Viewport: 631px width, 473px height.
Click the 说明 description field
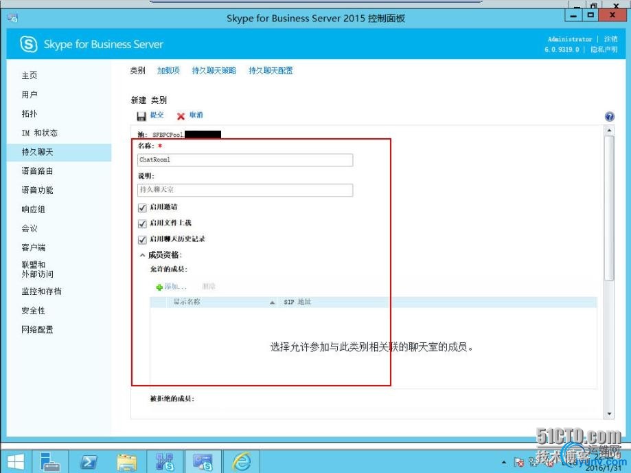(245, 190)
